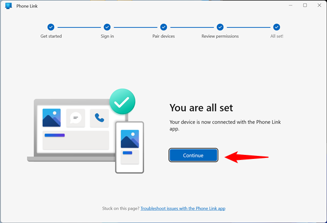327x223 pixels.
Task: Click the "Sign in" step label
Action: click(x=107, y=36)
